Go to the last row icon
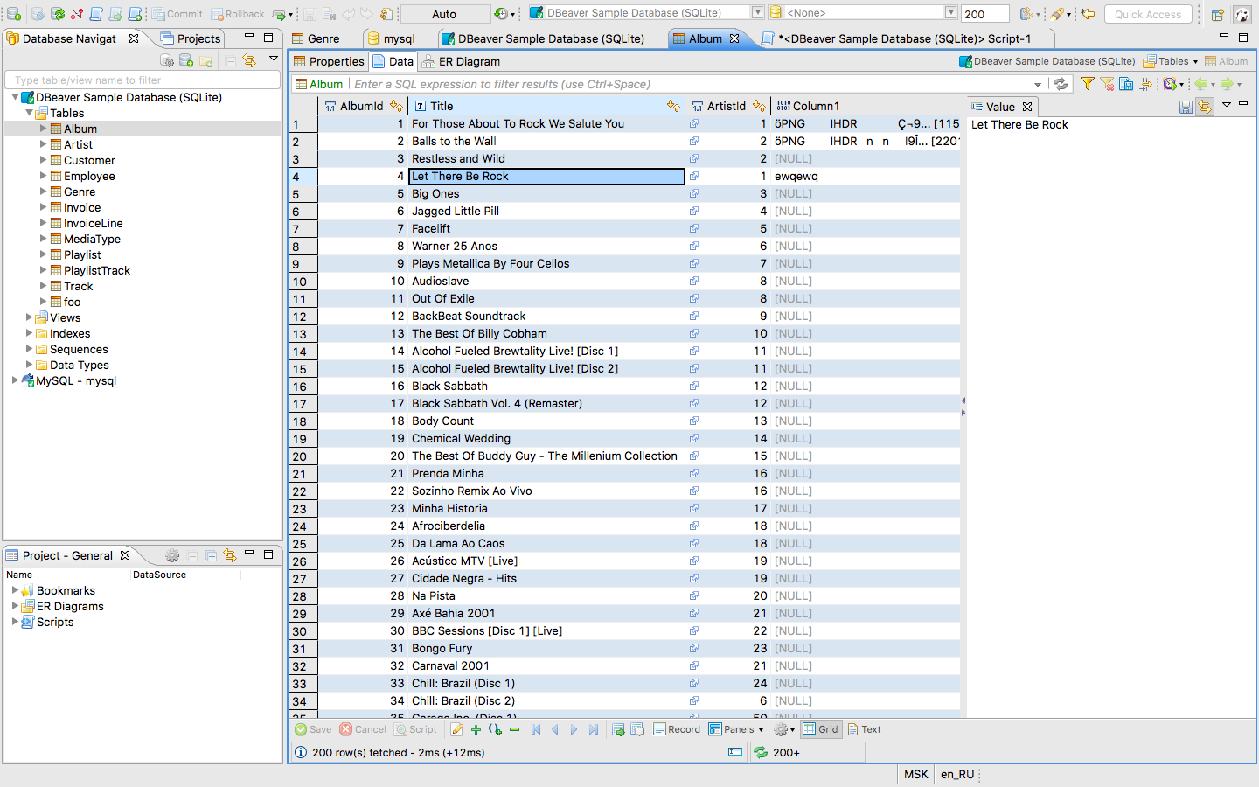The height and width of the screenshot is (787, 1259). (x=594, y=729)
